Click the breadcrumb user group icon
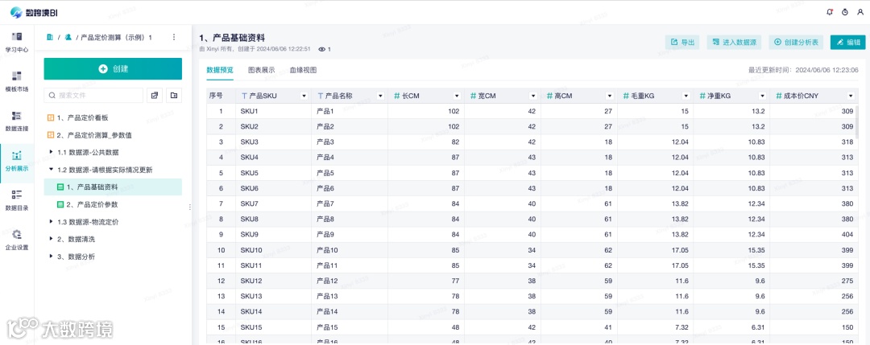Image resolution: width=870 pixels, height=345 pixels. coord(68,37)
